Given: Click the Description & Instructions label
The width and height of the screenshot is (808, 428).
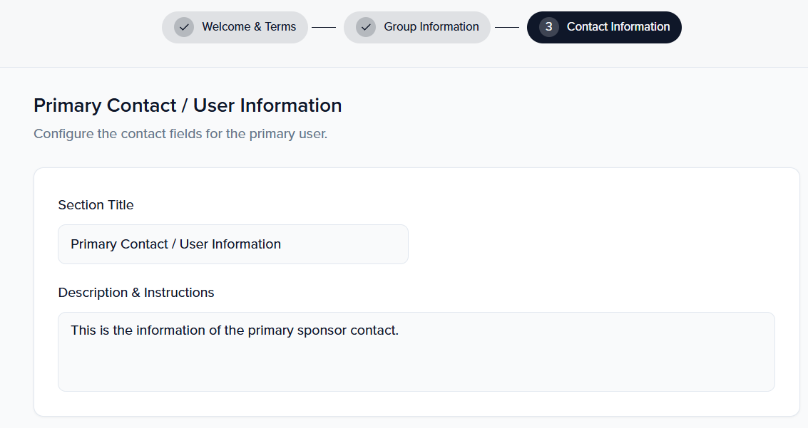Looking at the screenshot, I should [x=136, y=293].
